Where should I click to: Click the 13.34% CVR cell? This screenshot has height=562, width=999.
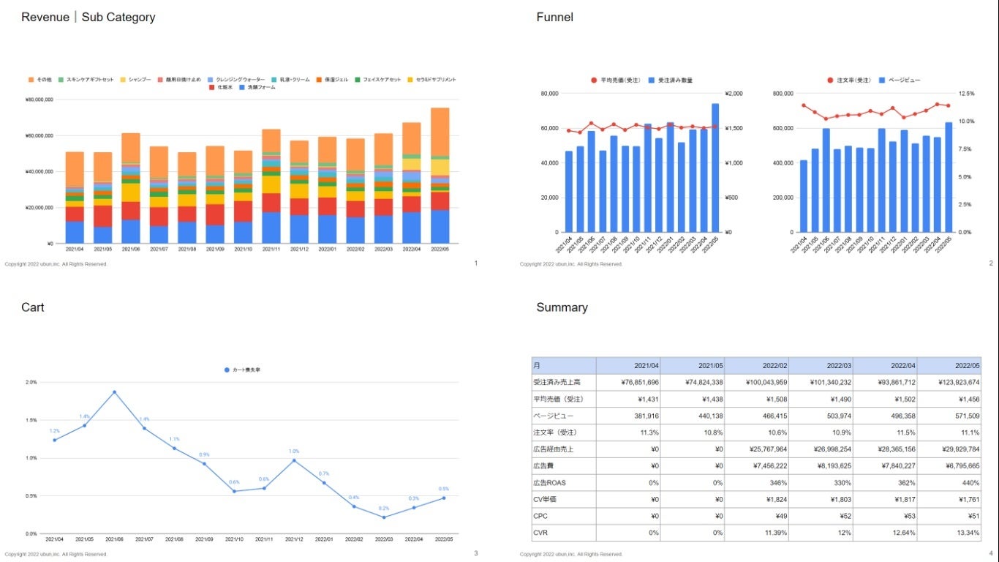(x=949, y=533)
